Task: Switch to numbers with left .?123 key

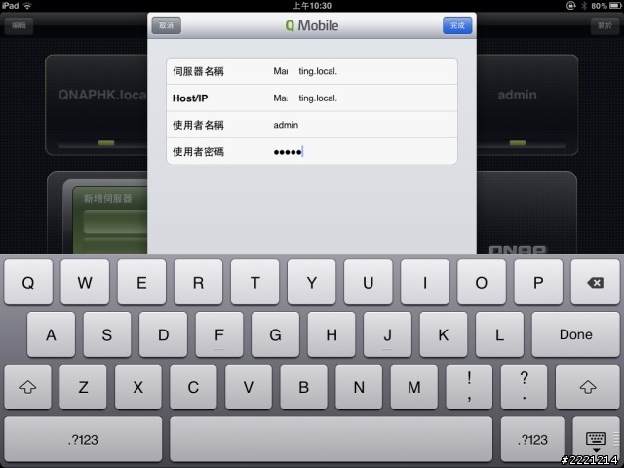Action: tap(83, 440)
